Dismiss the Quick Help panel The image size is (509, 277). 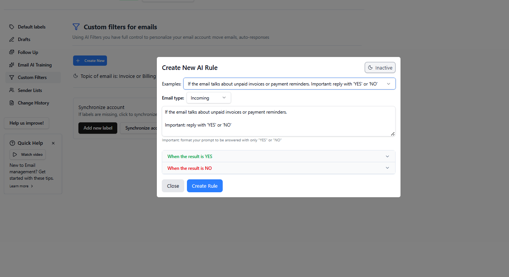click(x=53, y=143)
